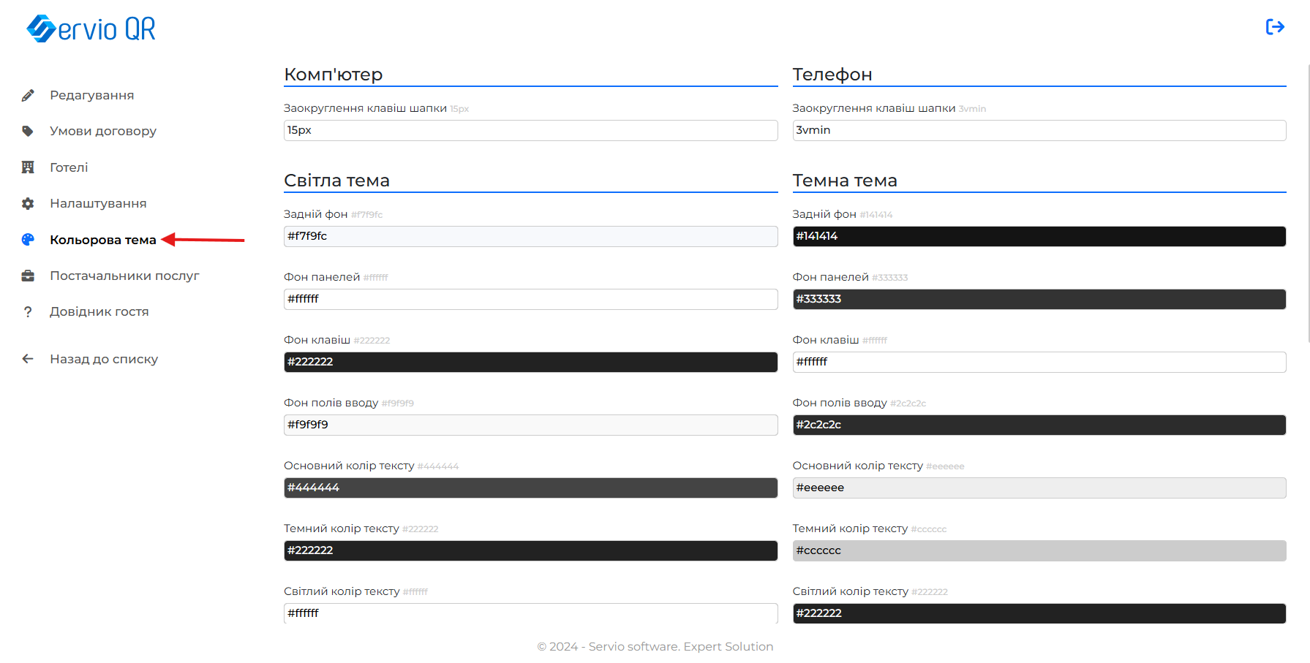Click the question mark icon beside Довідник гостя
The height and width of the screenshot is (663, 1310).
pos(28,312)
